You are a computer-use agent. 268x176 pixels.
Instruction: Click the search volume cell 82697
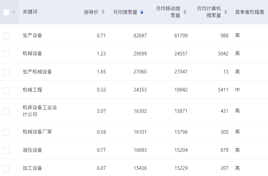coord(140,35)
